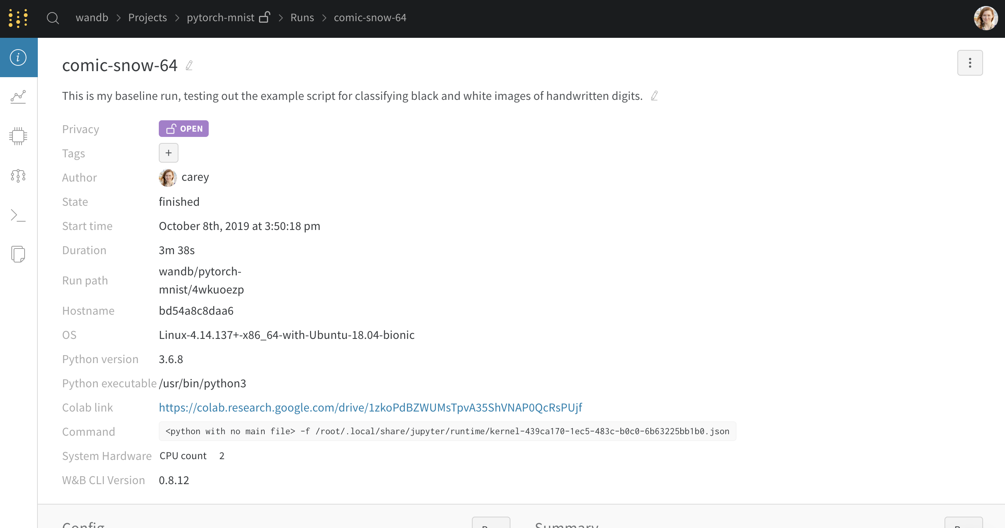Open the Logs terminal icon tab

(18, 215)
